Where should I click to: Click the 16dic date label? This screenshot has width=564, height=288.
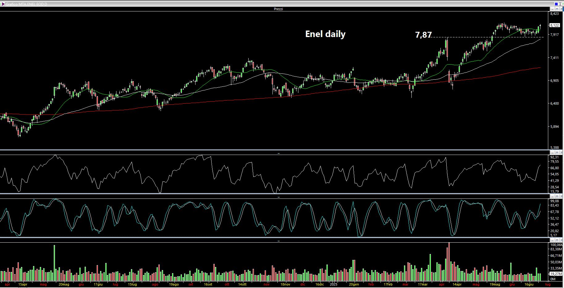point(320,285)
